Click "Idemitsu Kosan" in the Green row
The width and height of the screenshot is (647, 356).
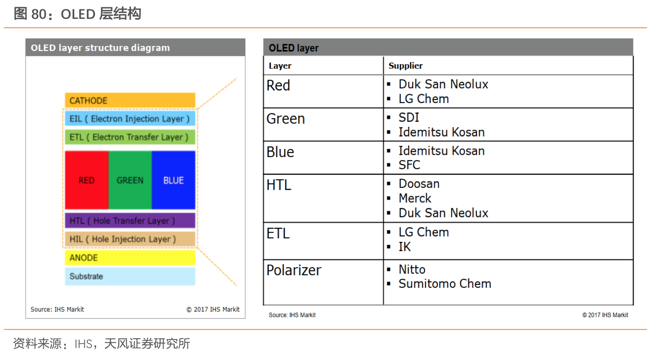442,132
